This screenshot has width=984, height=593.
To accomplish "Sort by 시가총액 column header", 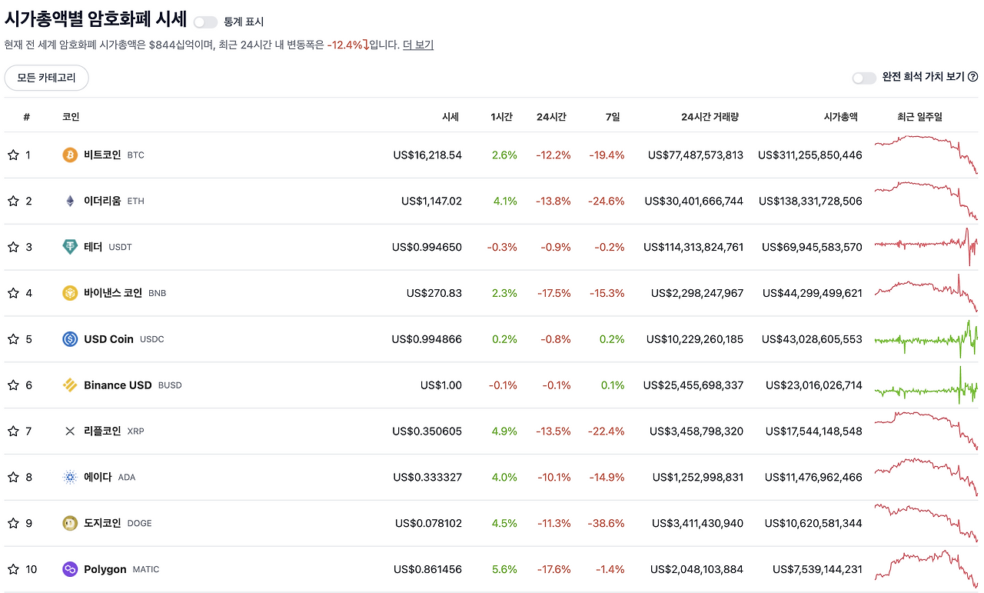I will click(x=840, y=117).
